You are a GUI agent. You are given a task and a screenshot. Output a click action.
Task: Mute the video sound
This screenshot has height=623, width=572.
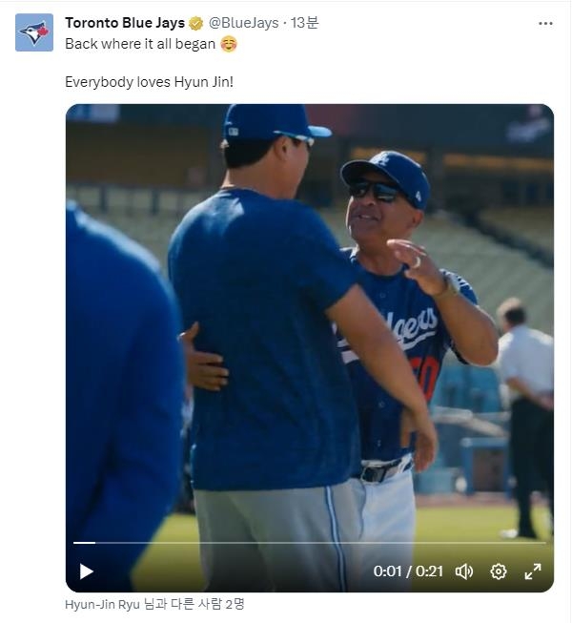[464, 571]
